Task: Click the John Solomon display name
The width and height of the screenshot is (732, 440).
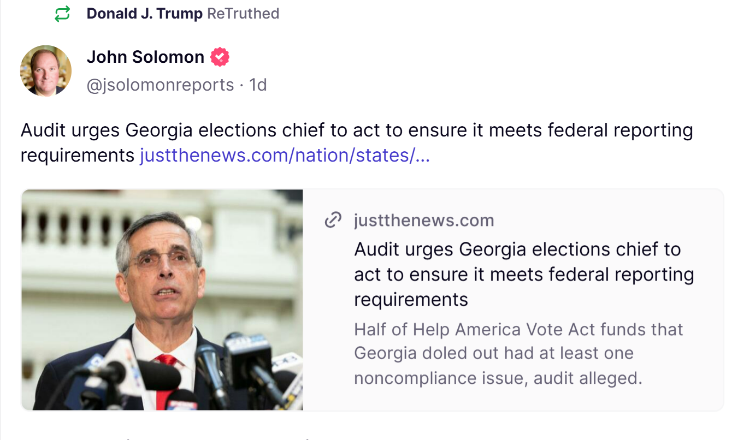Action: coord(145,57)
